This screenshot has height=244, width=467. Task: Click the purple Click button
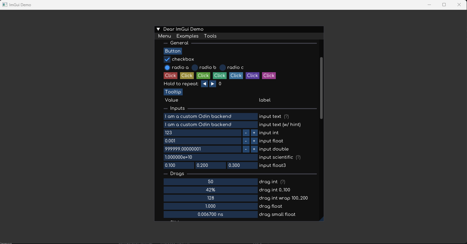[x=253, y=75]
